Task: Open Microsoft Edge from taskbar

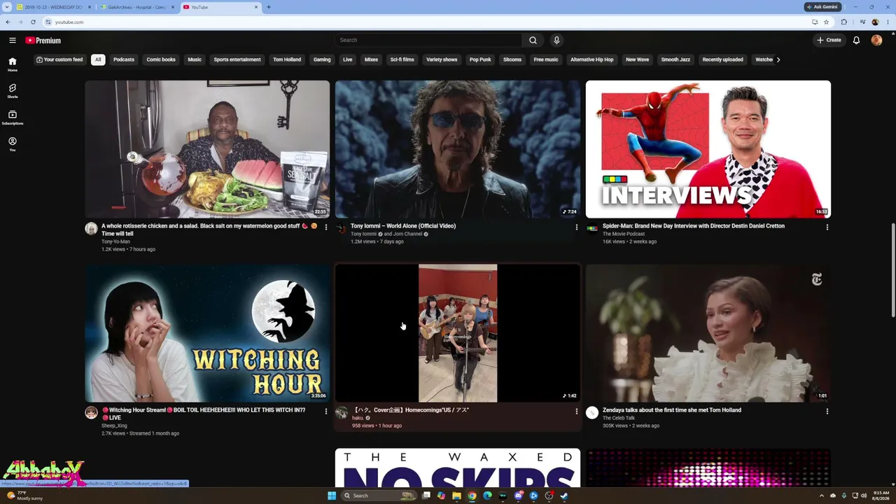Action: (487, 496)
